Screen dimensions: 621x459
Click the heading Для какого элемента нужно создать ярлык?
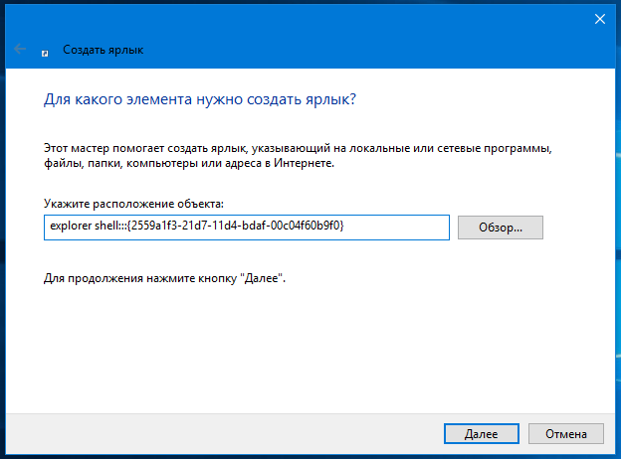click(200, 99)
